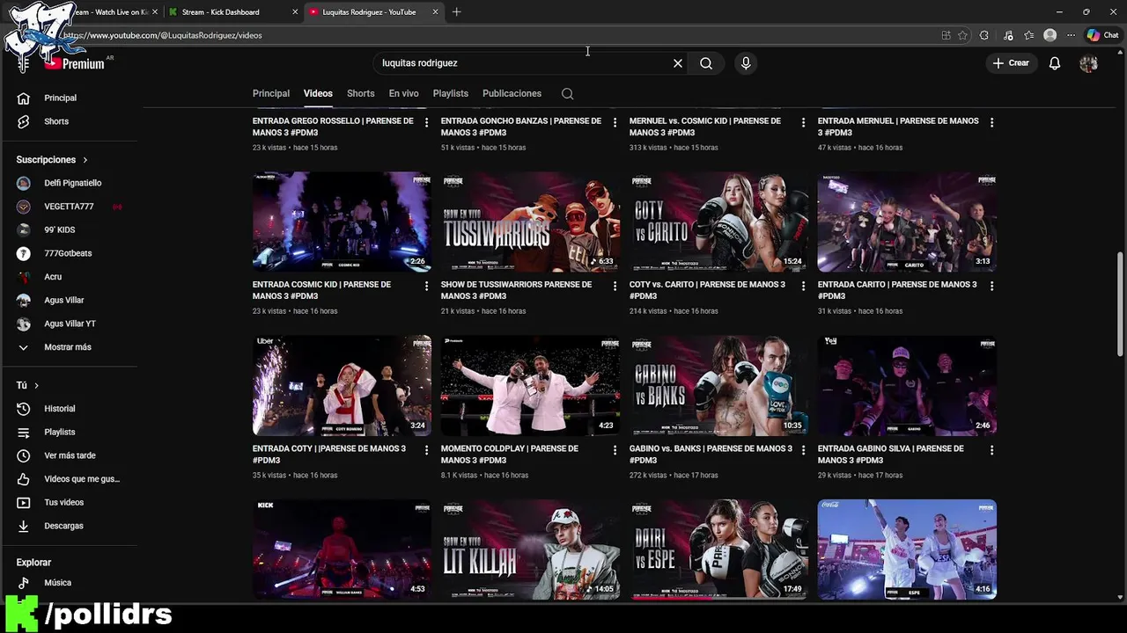Clear the YouTube search box text

click(x=678, y=63)
